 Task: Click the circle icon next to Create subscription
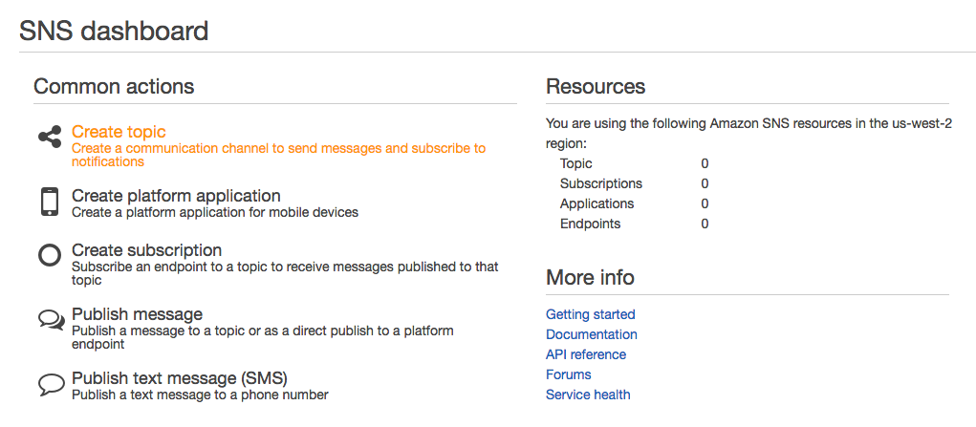(x=50, y=255)
